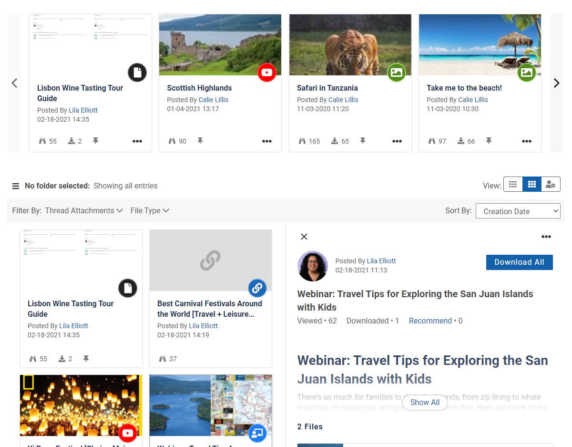Switch to contributor view
This screenshot has width=572, height=447.
551,184
